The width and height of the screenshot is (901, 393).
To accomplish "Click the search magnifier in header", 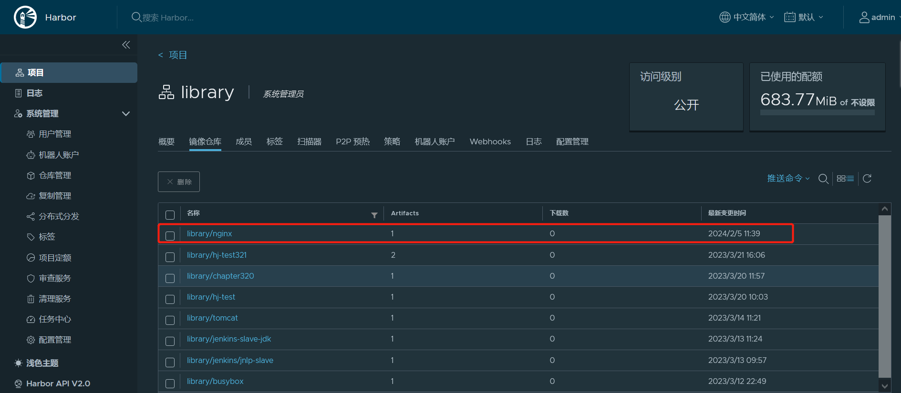I will pyautogui.click(x=136, y=17).
